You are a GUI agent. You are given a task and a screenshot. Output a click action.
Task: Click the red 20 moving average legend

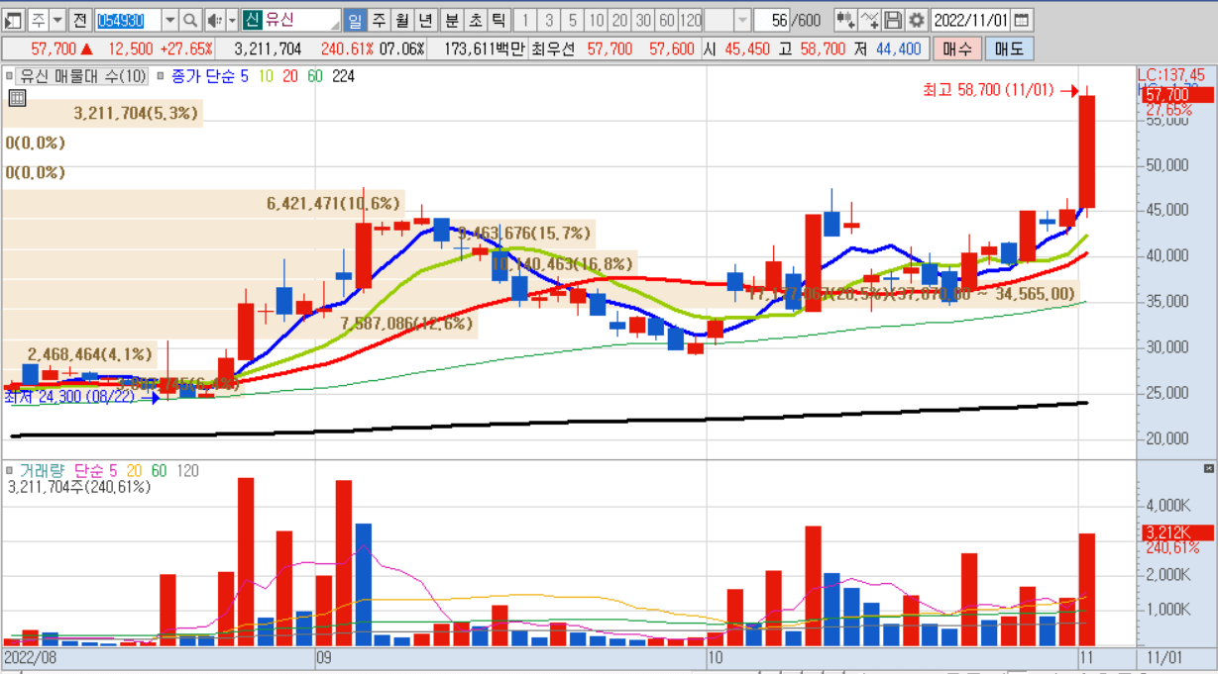(x=290, y=76)
